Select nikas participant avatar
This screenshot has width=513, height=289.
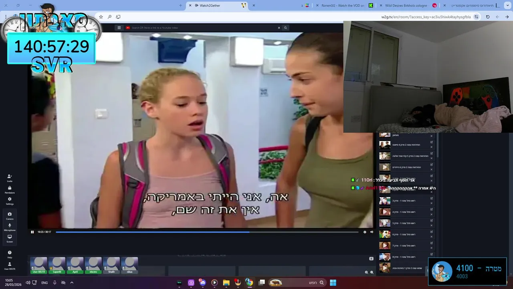pyautogui.click(x=129, y=265)
